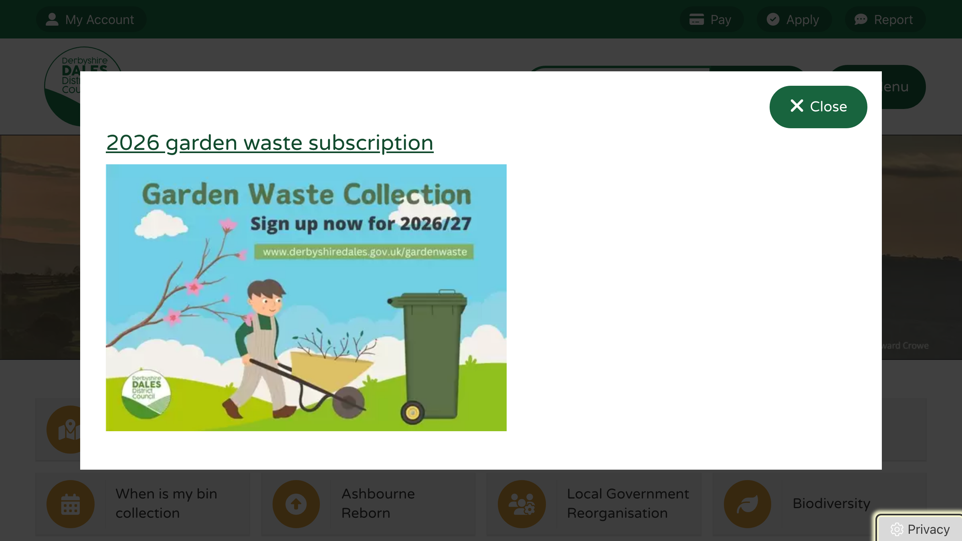Click the Local Government Reorganisation people icon
The height and width of the screenshot is (541, 962).
click(521, 504)
